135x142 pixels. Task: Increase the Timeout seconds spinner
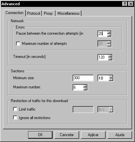click(110, 56)
